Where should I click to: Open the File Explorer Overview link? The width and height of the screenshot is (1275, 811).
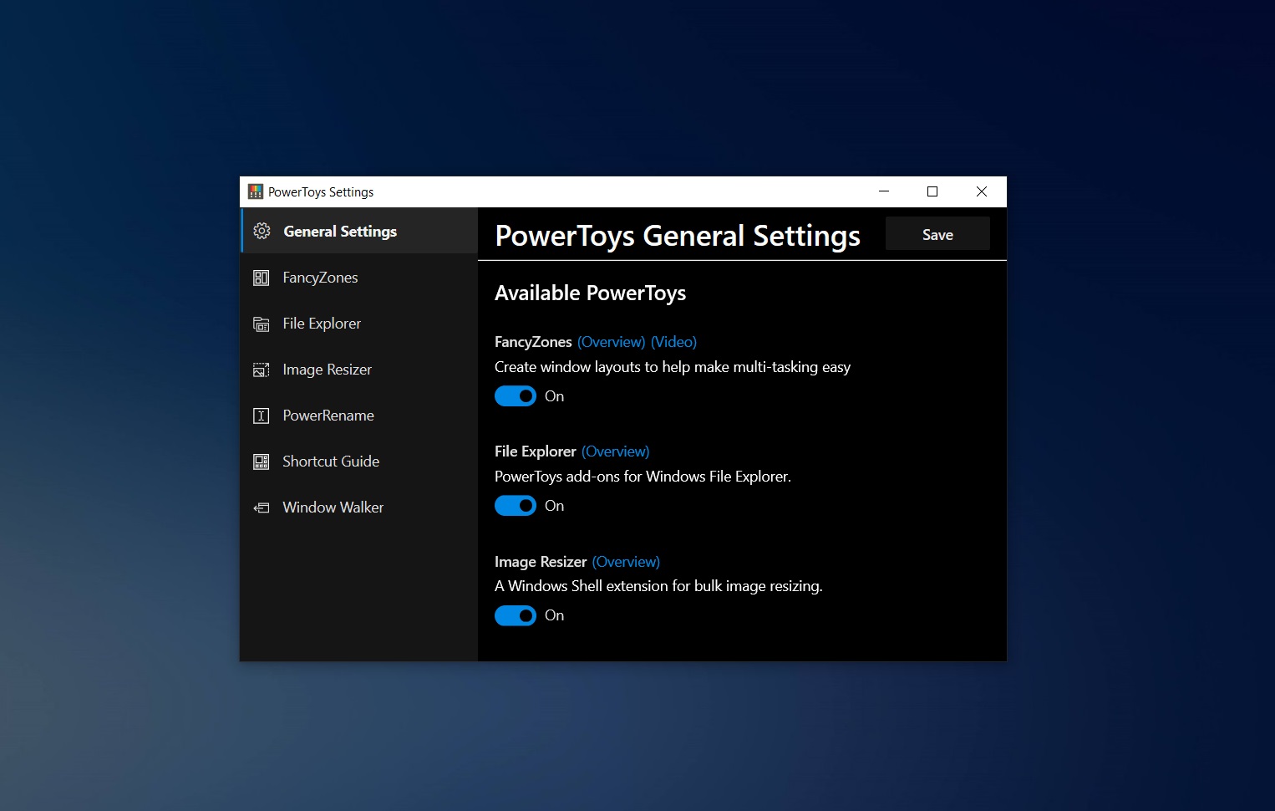[x=615, y=451]
